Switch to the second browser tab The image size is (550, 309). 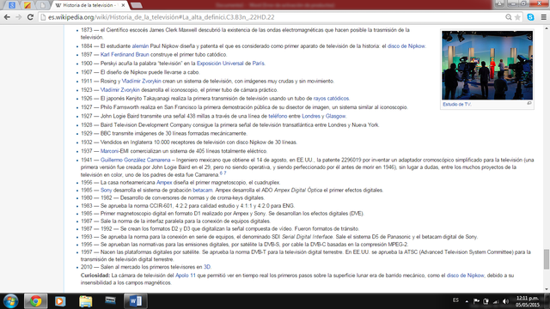[27, 5]
